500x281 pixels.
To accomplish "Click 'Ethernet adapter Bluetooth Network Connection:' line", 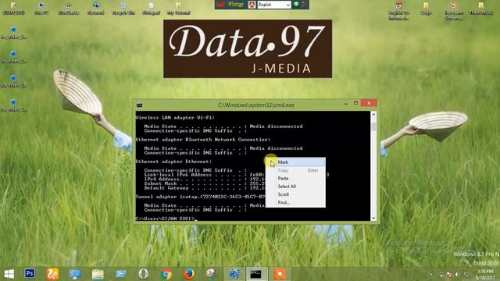I will (x=203, y=140).
